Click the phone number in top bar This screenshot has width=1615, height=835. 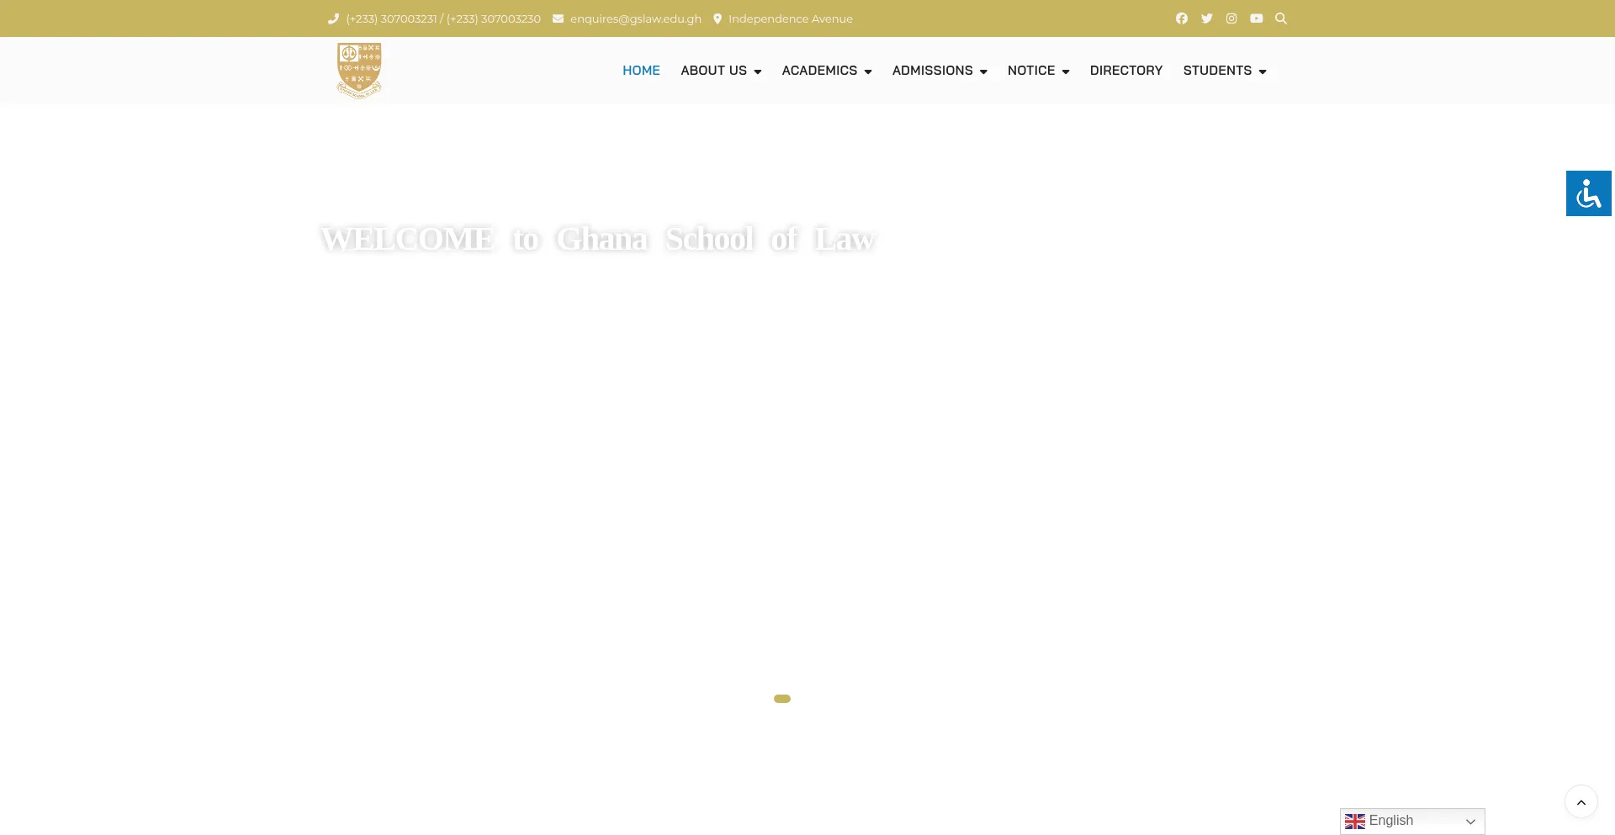coord(442,18)
